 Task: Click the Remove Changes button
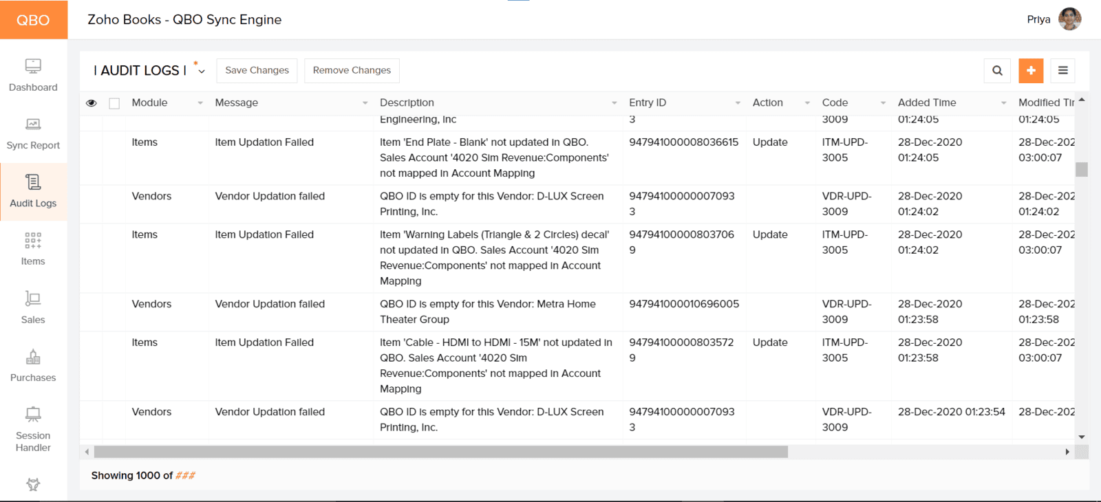coord(352,70)
